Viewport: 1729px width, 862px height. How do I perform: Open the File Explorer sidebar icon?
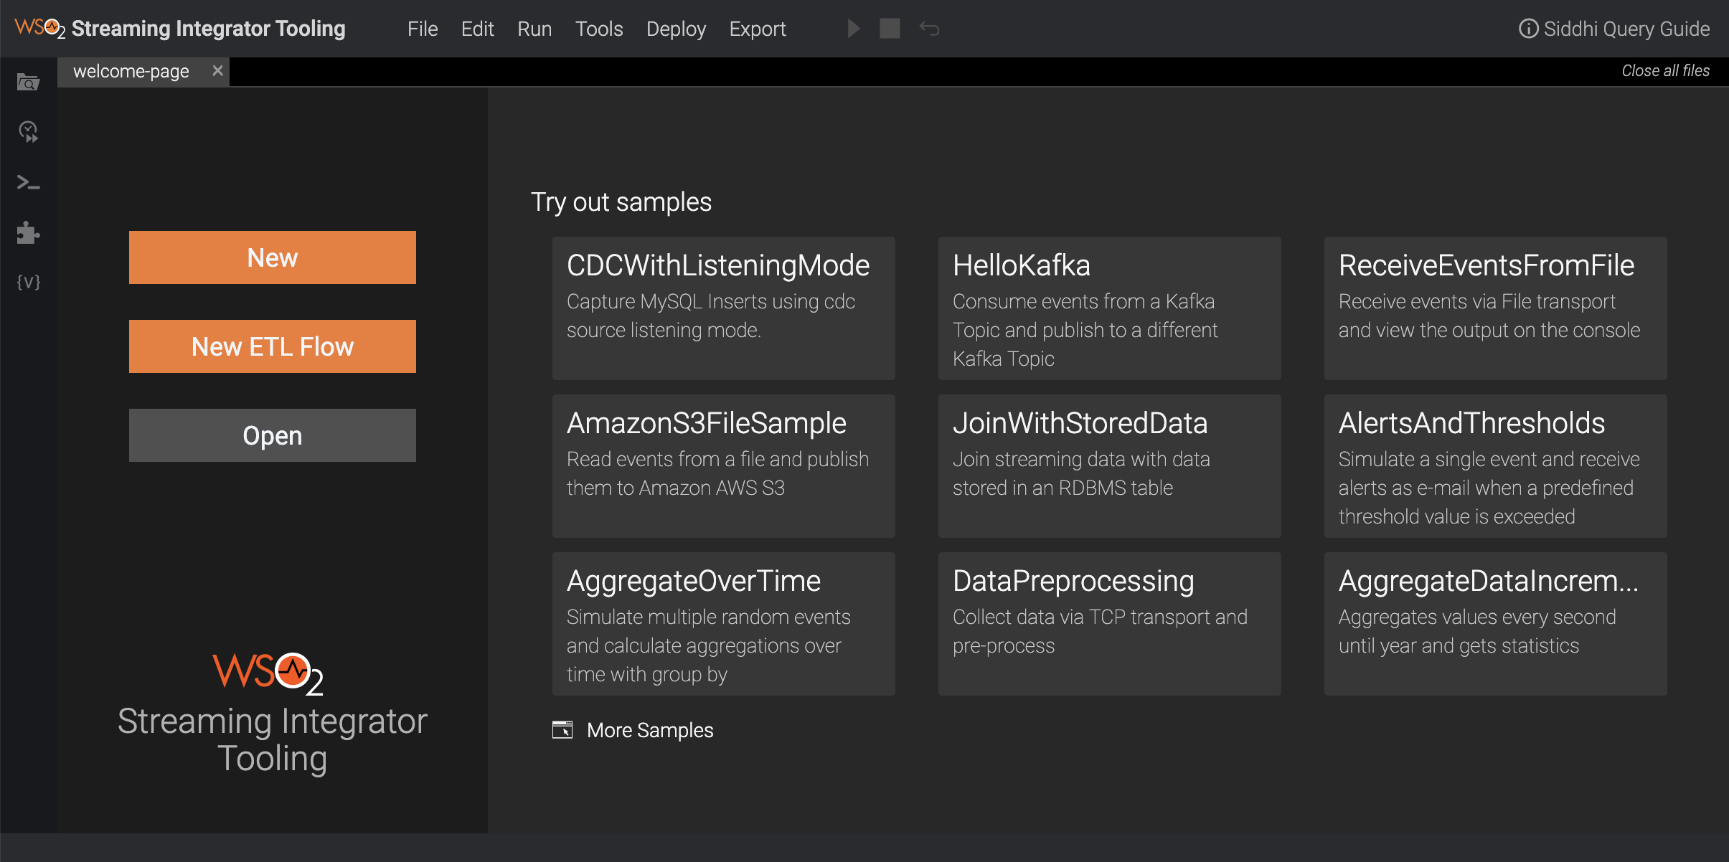tap(28, 82)
